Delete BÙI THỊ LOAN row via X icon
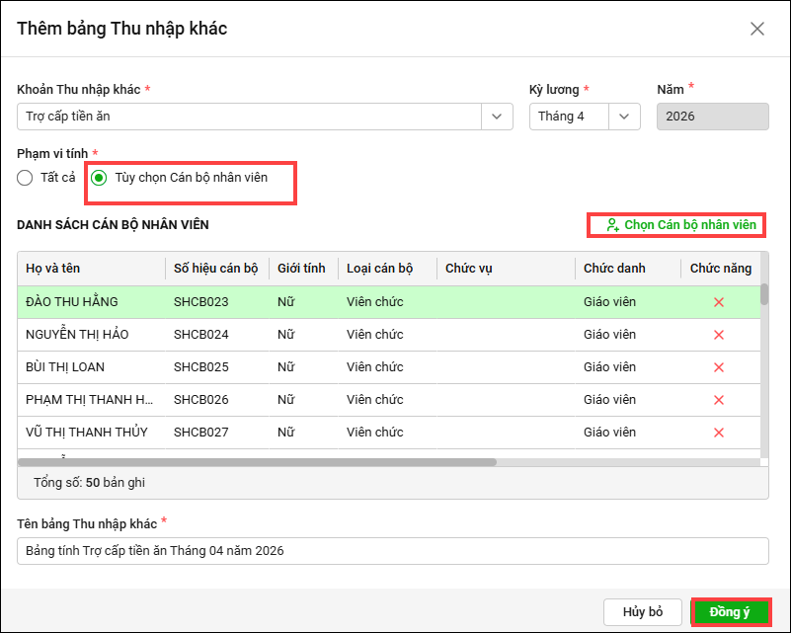The image size is (791, 633). tap(719, 367)
